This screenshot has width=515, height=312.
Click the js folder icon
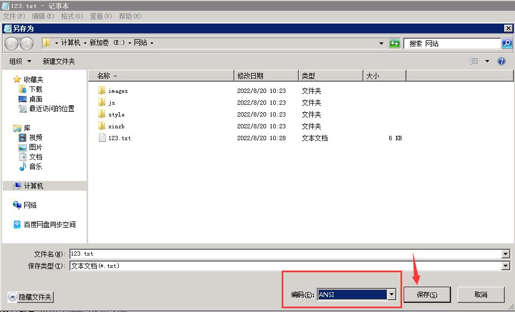point(102,103)
